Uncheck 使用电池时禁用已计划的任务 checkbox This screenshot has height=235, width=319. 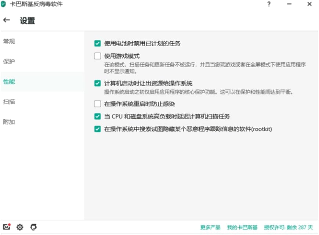[97, 43]
